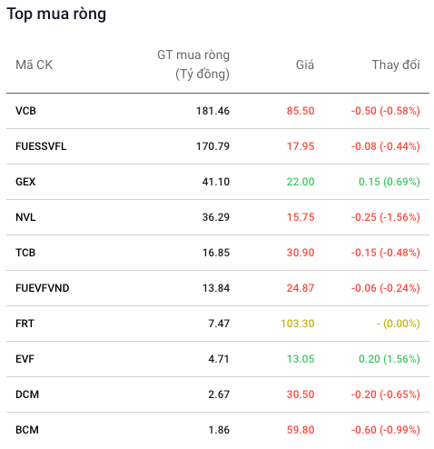Open the NVL ticker

coord(25,217)
